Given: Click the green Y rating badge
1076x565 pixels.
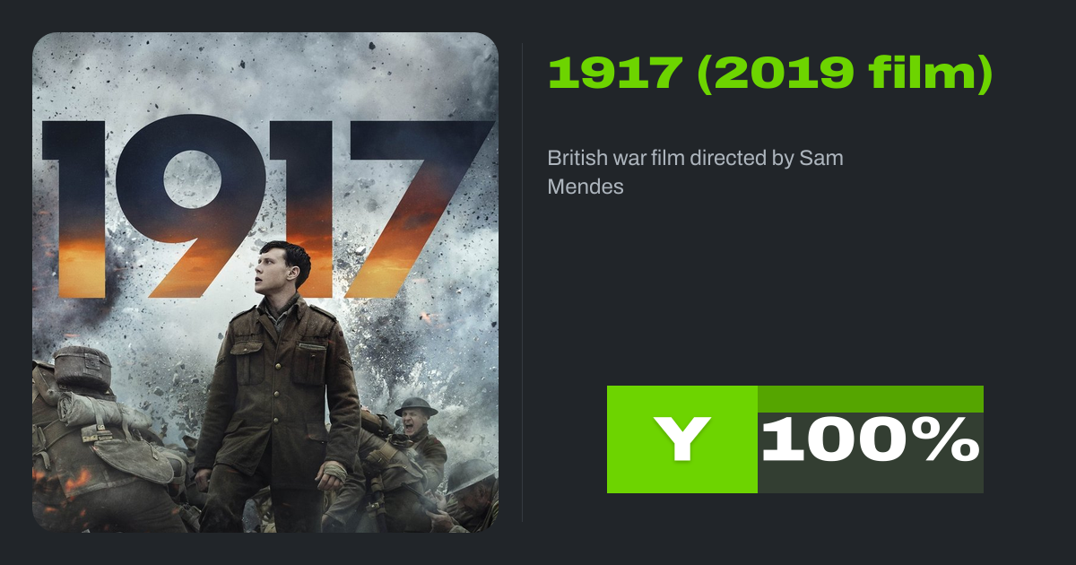Looking at the screenshot, I should [x=682, y=439].
